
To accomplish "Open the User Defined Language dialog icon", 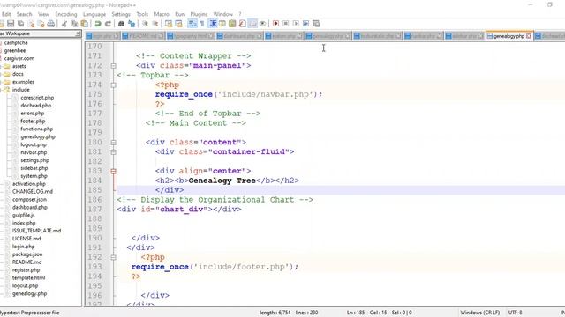I will [222, 24].
